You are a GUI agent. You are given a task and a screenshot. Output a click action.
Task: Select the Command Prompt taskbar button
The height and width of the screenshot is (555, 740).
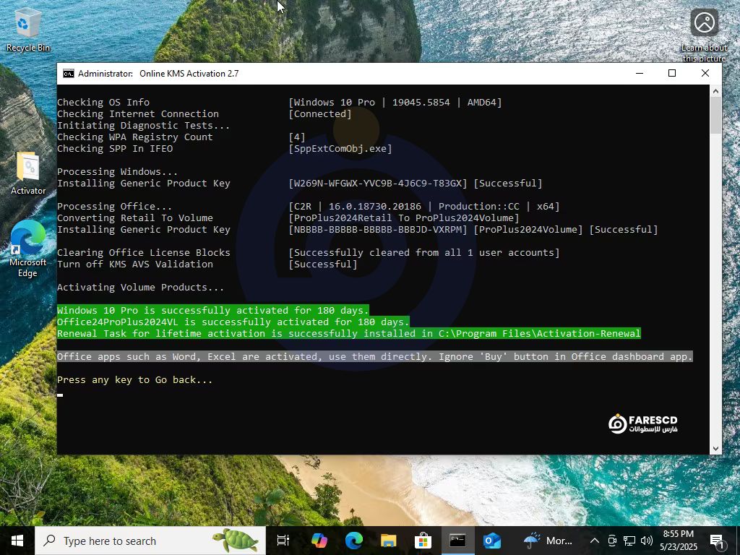tap(457, 541)
